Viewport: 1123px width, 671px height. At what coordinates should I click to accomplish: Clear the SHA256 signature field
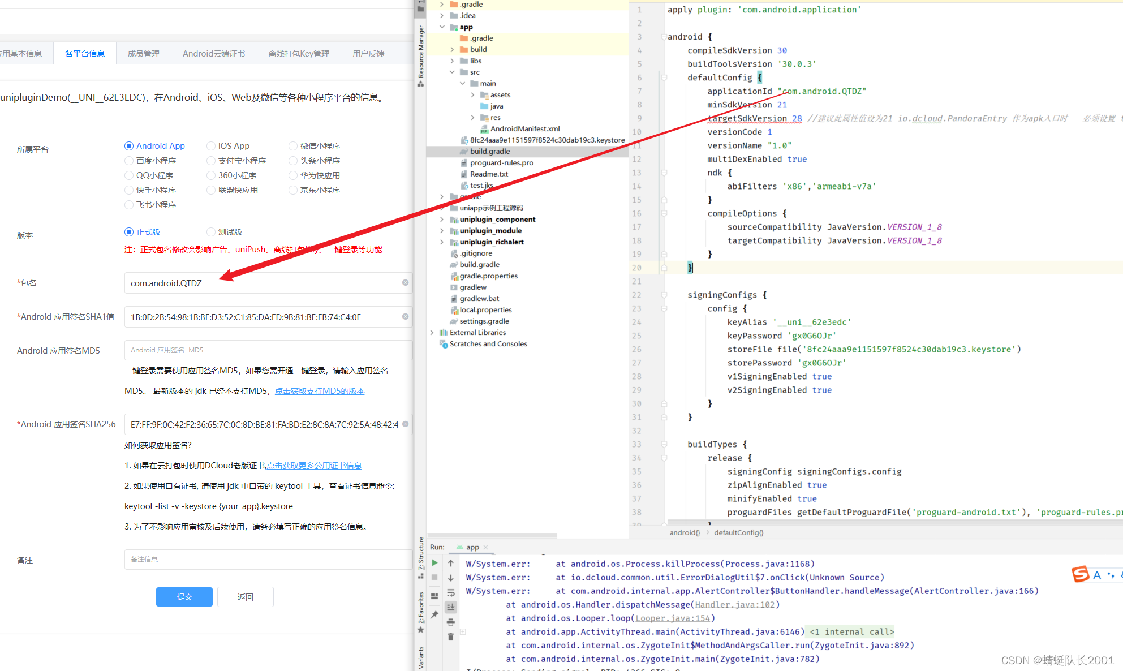click(406, 424)
